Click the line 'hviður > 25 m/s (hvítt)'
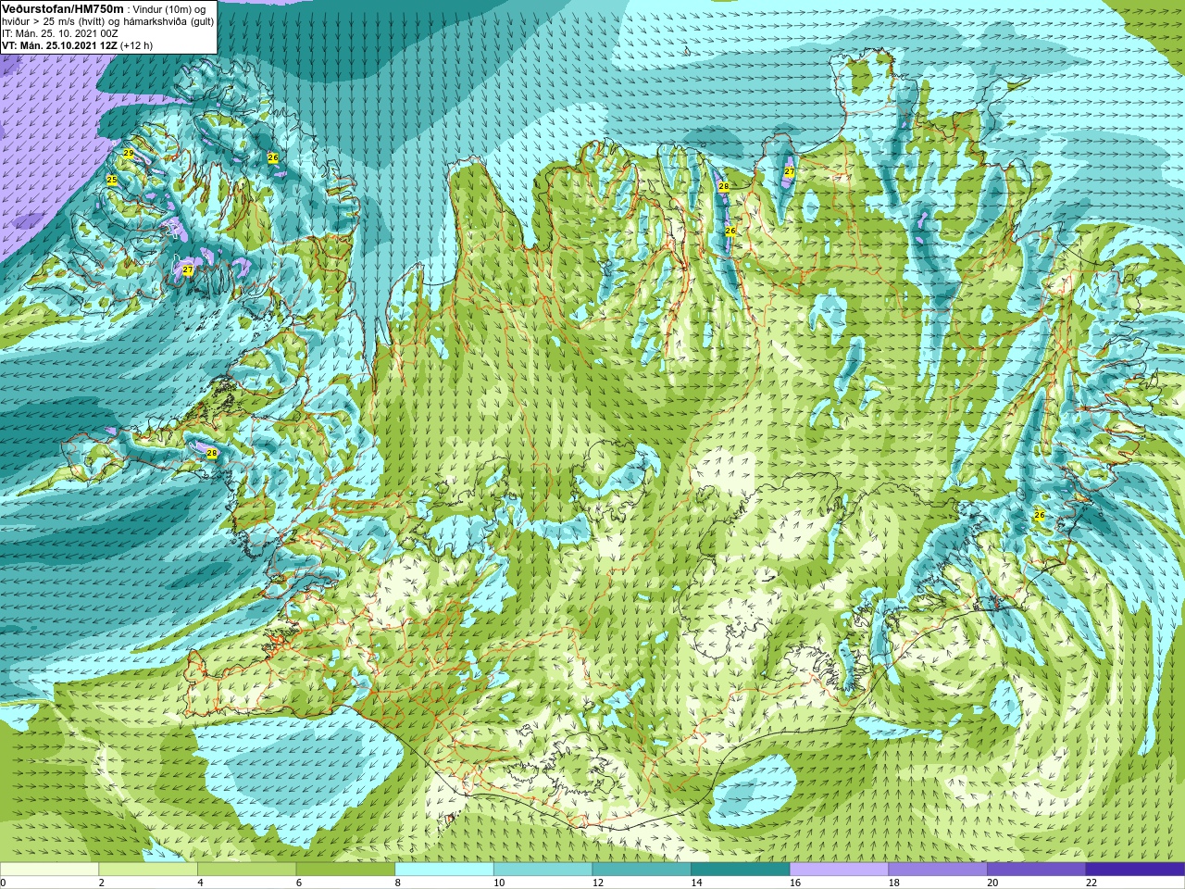 pos(56,21)
